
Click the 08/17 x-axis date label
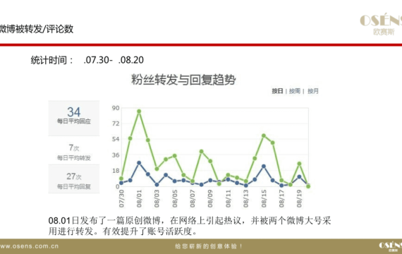(281, 198)
